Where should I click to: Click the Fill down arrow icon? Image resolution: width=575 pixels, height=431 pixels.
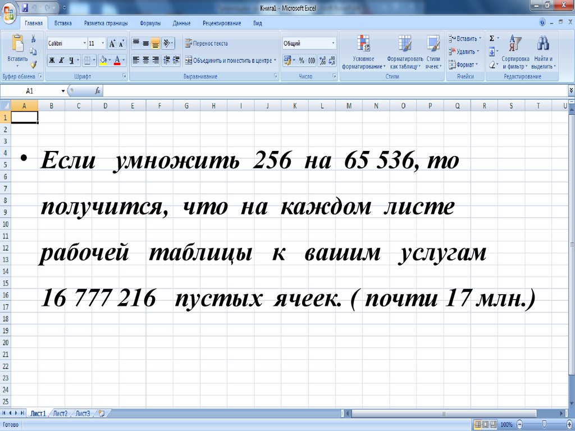[x=492, y=52]
